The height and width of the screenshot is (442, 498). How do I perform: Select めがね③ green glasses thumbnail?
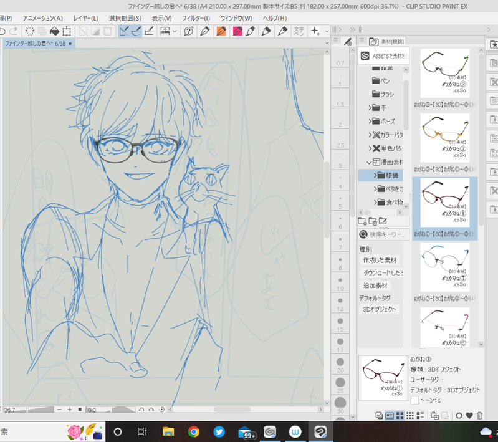click(x=444, y=73)
